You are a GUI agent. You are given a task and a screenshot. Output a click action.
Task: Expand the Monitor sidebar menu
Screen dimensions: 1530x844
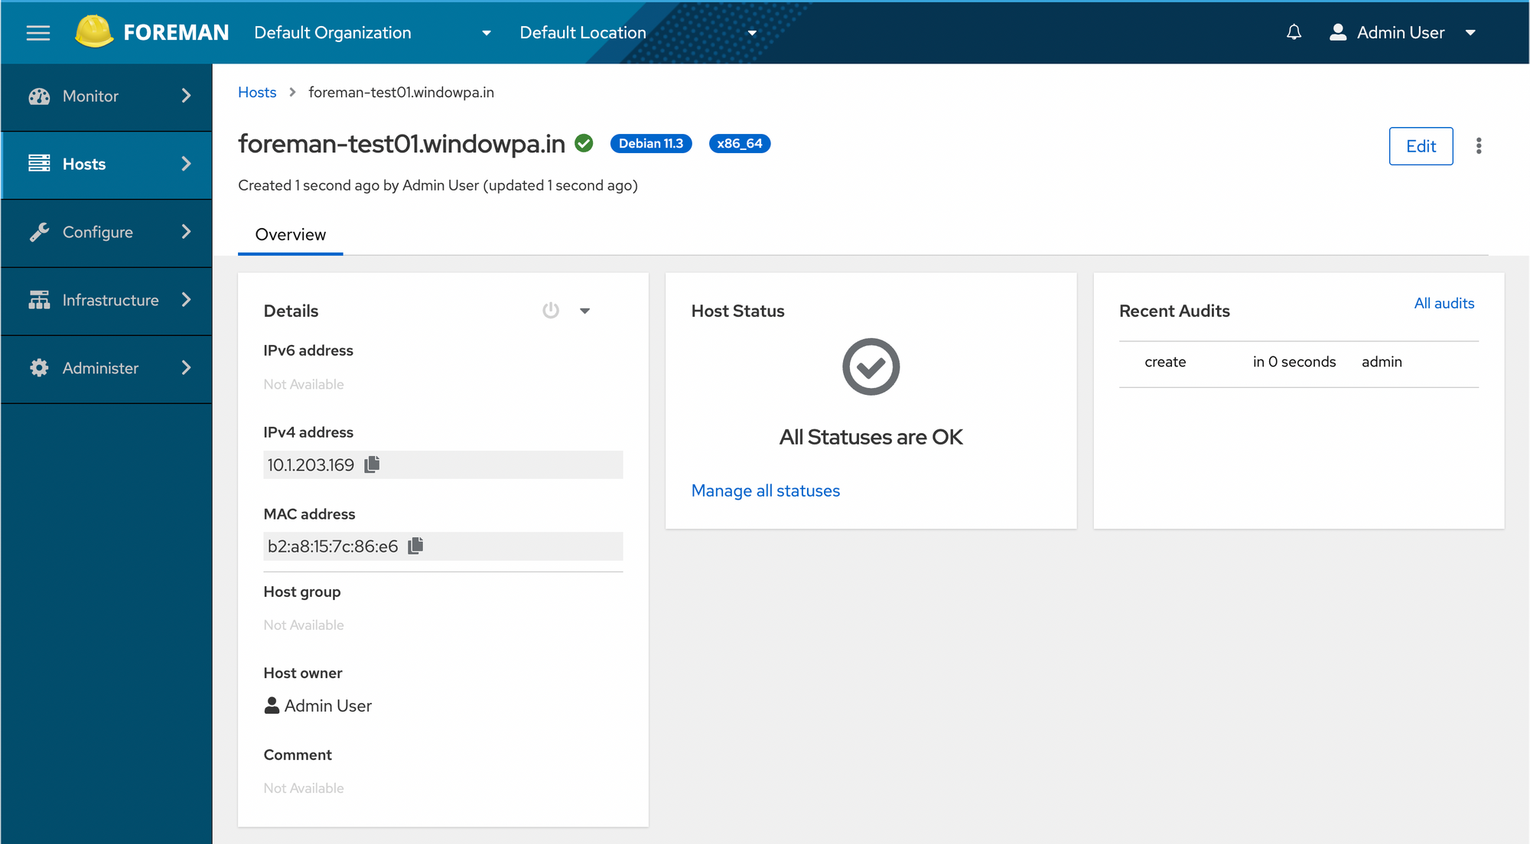[107, 96]
